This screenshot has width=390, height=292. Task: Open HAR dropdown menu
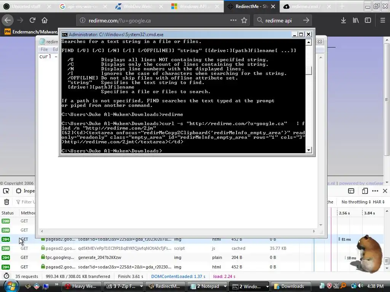(379, 202)
